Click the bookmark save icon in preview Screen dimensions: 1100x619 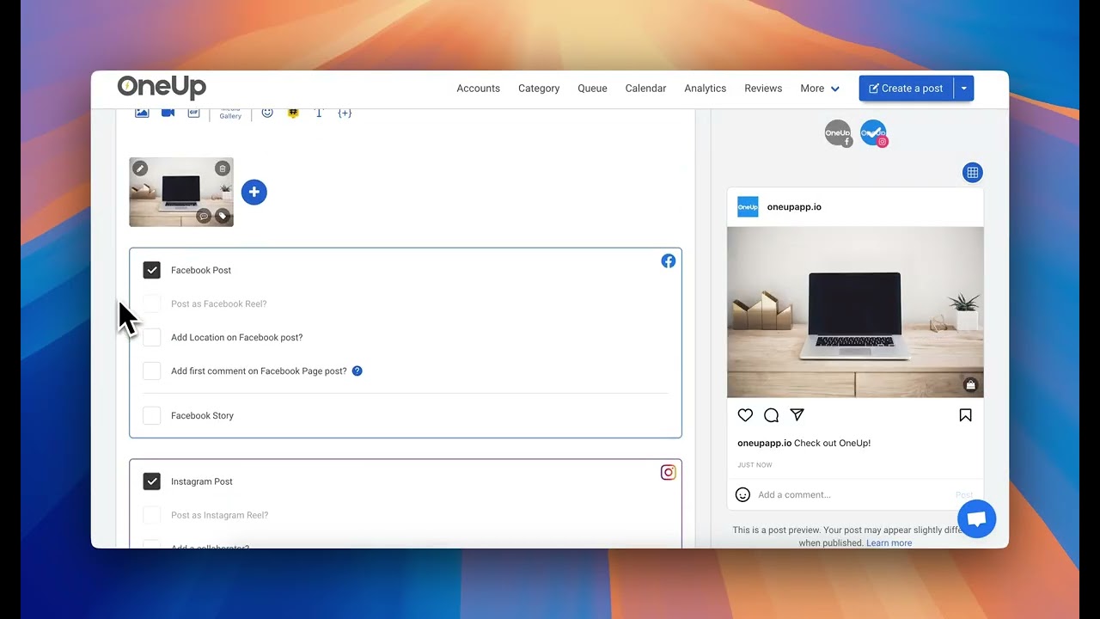[965, 415]
